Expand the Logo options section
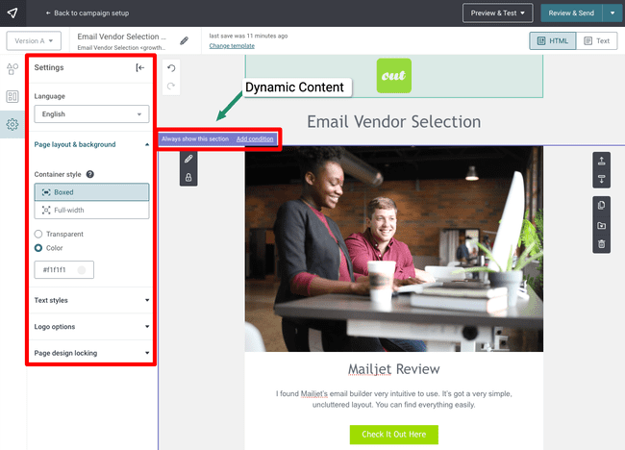The image size is (625, 450). click(x=91, y=326)
